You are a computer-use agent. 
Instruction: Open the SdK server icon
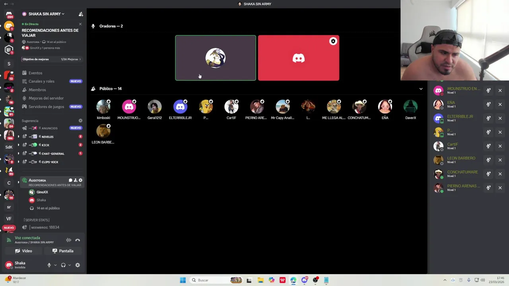(9, 147)
